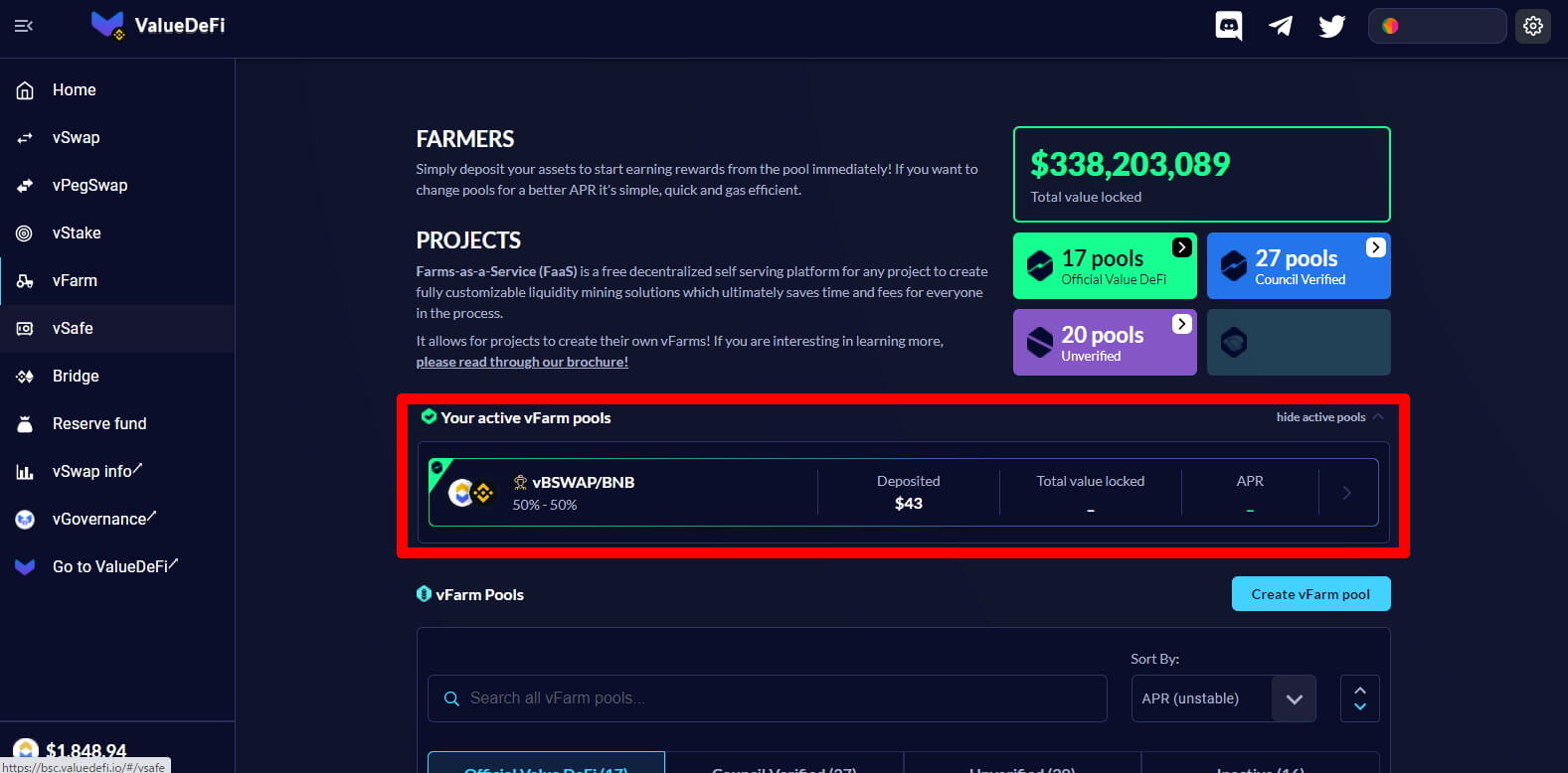
Task: Open the vBSWAP/BNB active pool row
Action: coord(904,493)
